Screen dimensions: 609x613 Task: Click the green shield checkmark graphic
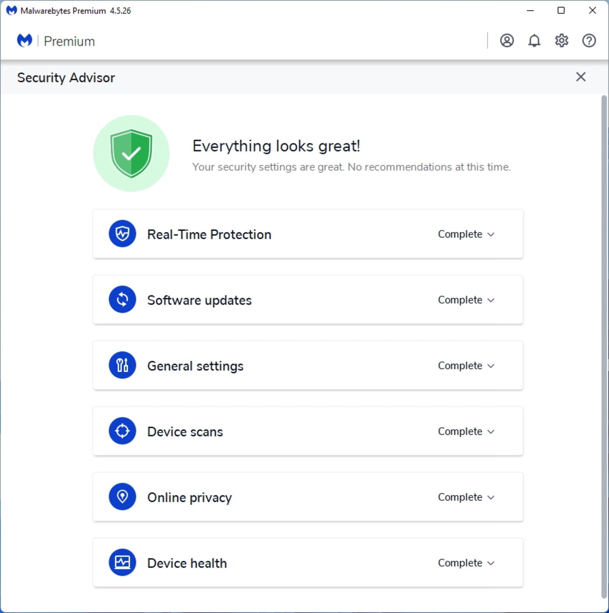131,153
